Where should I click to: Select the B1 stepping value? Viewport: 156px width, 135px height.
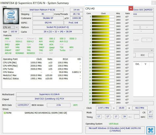43,14
